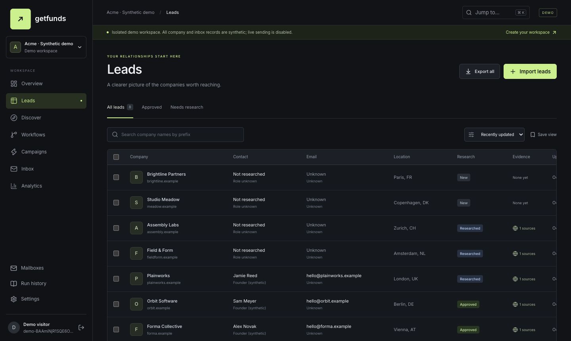Viewport: 571px width, 341px height.
Task: Click the Approved badge in Orbit Software row
Action: pyautogui.click(x=468, y=305)
